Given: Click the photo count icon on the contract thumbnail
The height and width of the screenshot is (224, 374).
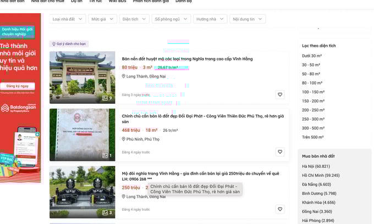Looking at the screenshot, I should point(105,155).
